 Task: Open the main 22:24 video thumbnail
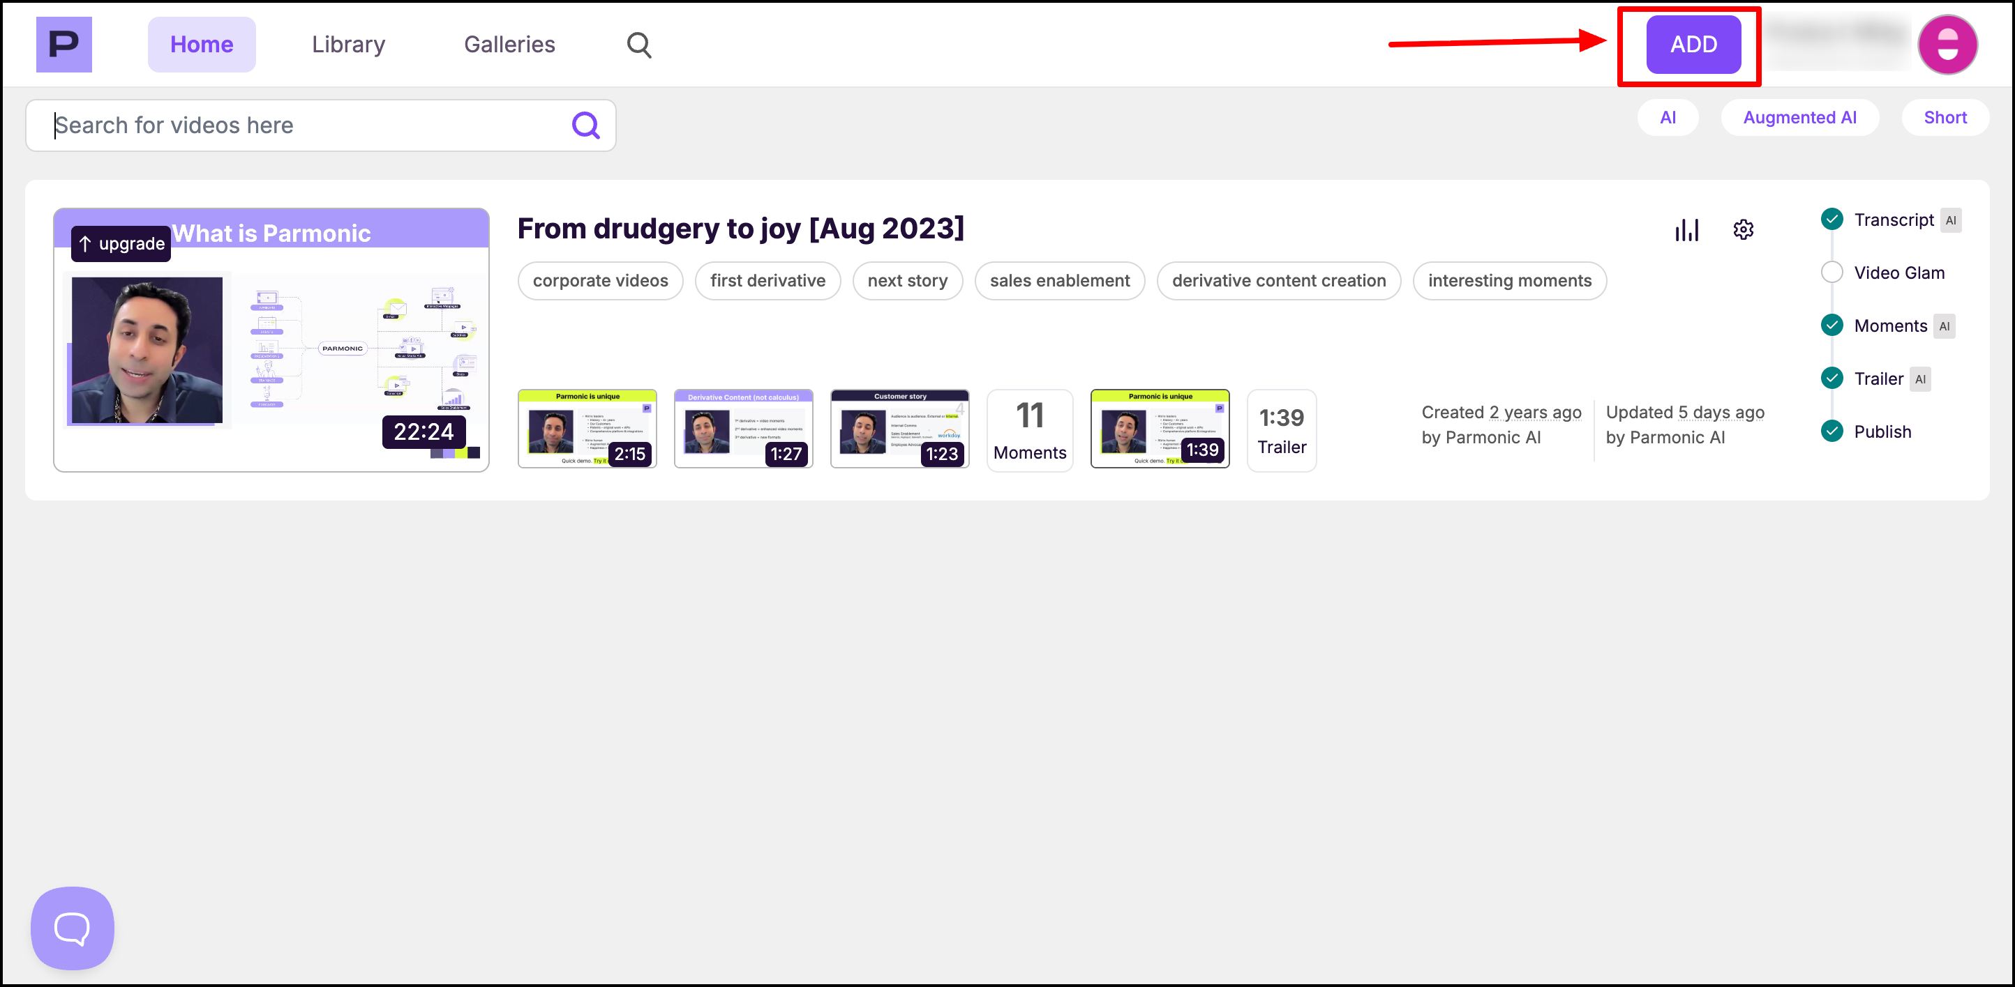(271, 340)
